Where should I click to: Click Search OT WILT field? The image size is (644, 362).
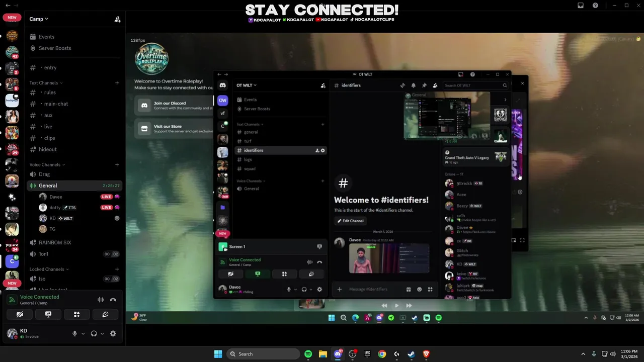point(475,85)
